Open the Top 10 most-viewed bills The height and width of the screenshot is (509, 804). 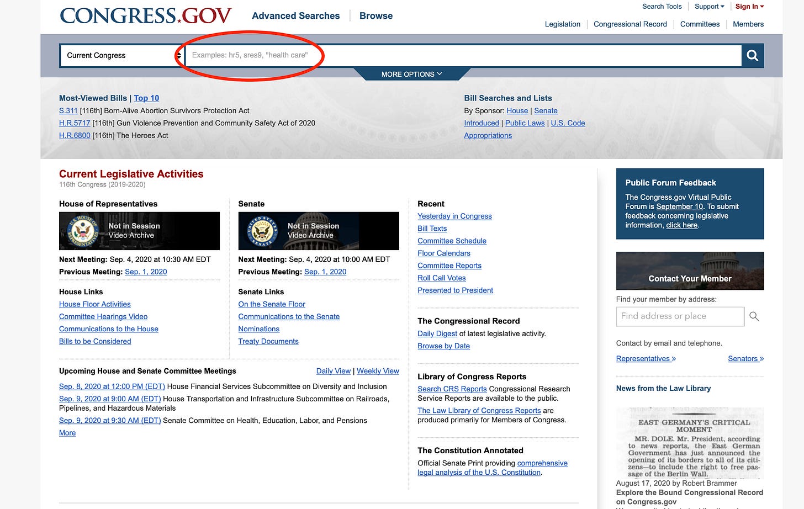click(x=146, y=98)
